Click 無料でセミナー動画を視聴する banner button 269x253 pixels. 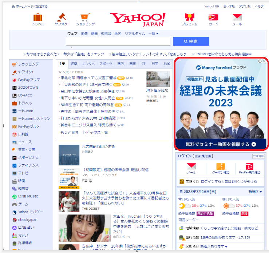coord(221,144)
